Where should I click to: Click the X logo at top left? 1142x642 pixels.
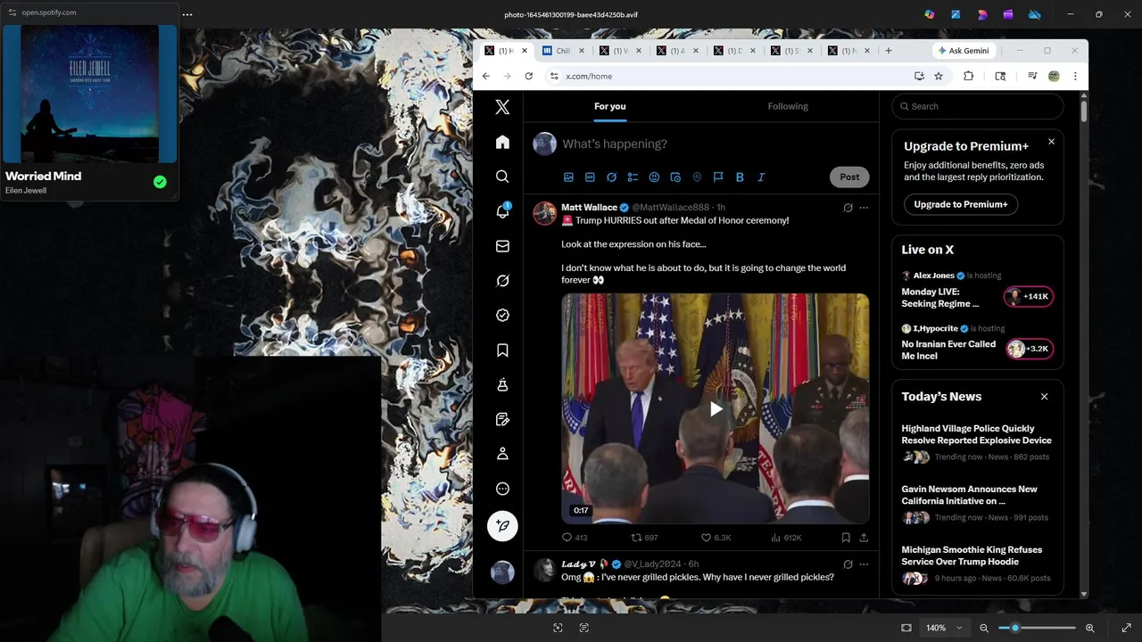pos(502,107)
